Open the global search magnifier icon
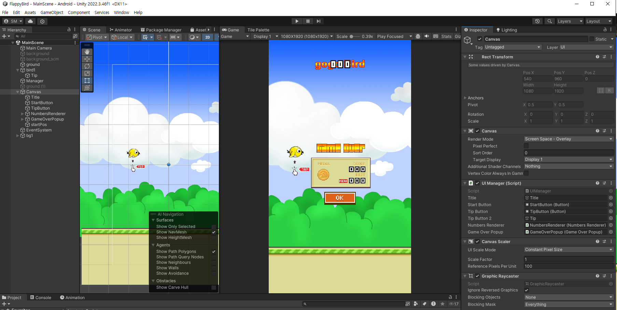 click(549, 21)
